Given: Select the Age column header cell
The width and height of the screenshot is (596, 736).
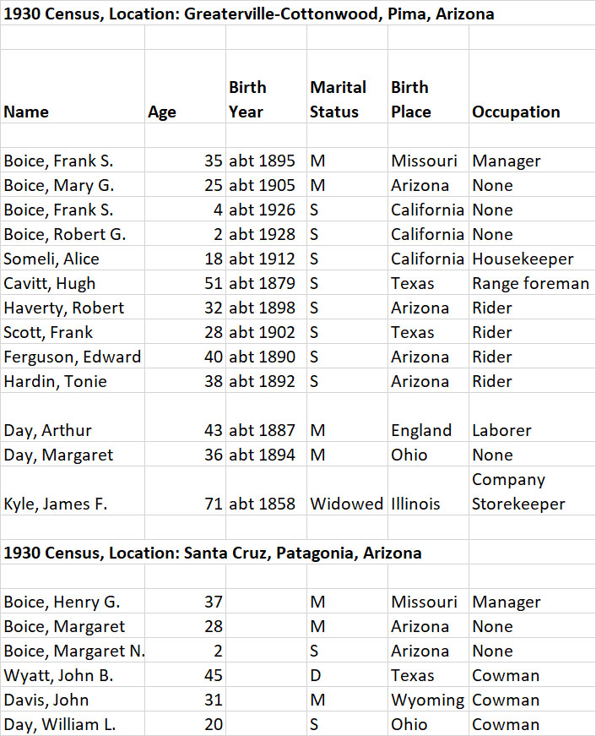Looking at the screenshot, I should [x=162, y=112].
